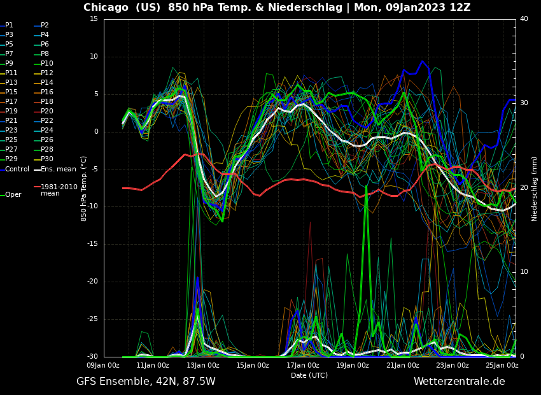Select the 17Jan 00z date tick label
The width and height of the screenshot is (541, 395).
[x=303, y=366]
